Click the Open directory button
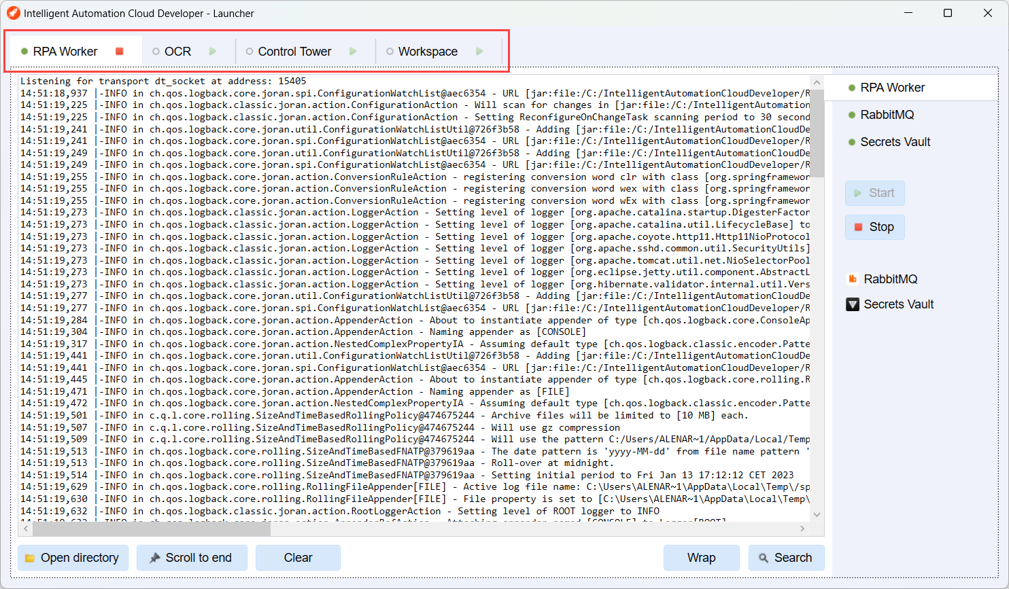1009x589 pixels. pos(73,558)
